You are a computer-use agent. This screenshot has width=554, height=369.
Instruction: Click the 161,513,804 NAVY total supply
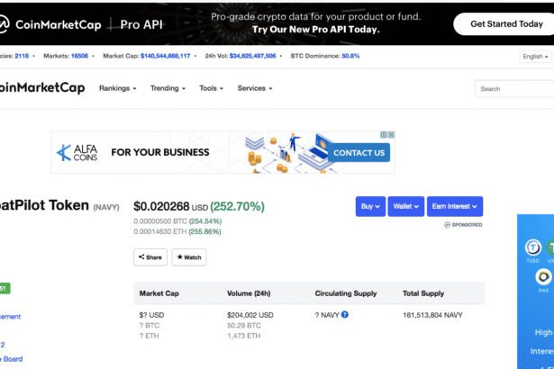[432, 315]
